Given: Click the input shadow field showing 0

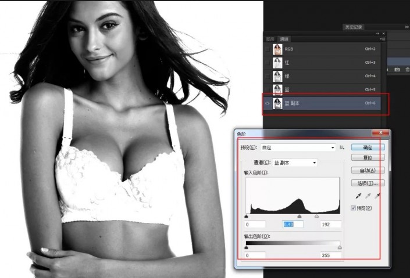Looking at the screenshot, I should click(255, 225).
